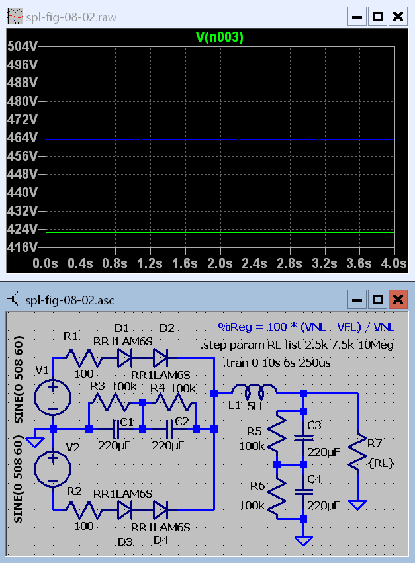Click the V(n003) trace label
This screenshot has height=563, width=415.
click(x=220, y=38)
